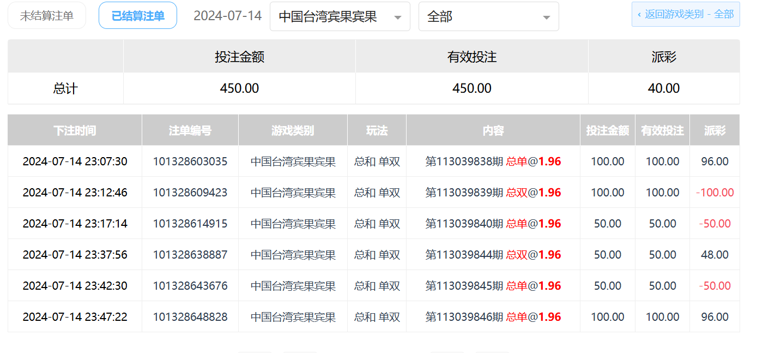The width and height of the screenshot is (769, 353).
Task: Select order number 101328603035
Action: pyautogui.click(x=190, y=161)
